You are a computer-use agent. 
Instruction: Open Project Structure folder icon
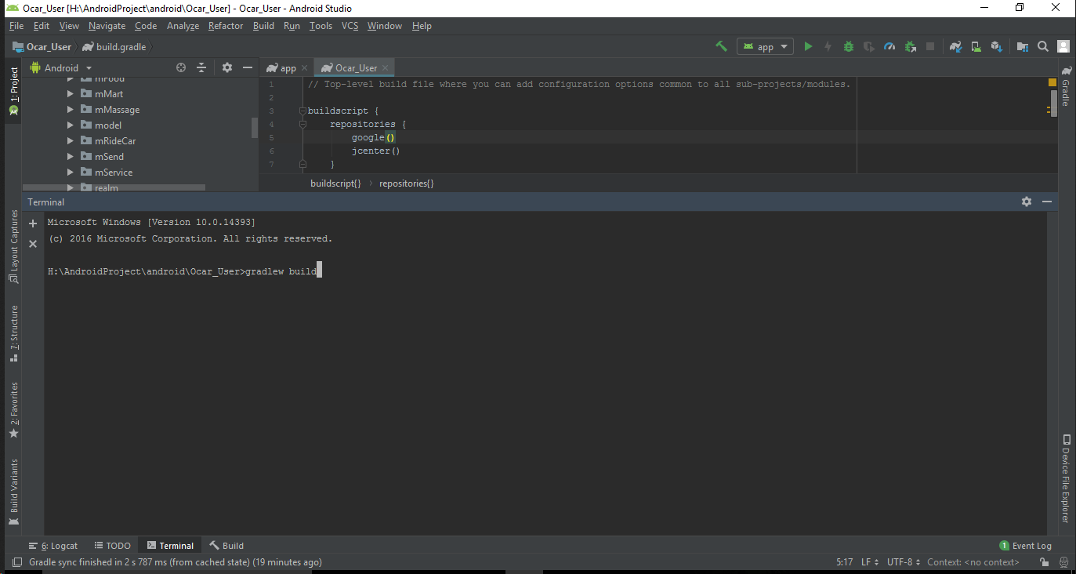pyautogui.click(x=1022, y=46)
